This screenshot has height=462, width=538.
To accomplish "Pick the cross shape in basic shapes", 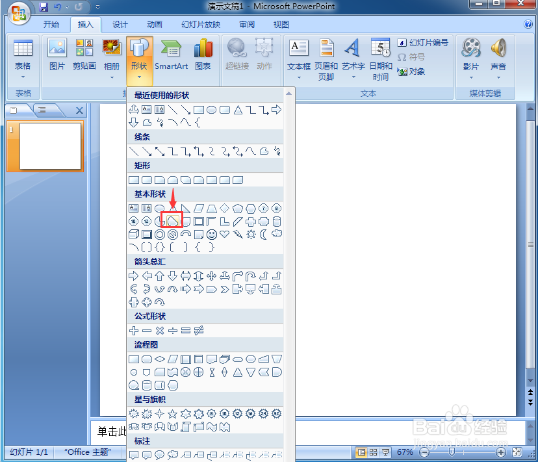I will (x=251, y=222).
